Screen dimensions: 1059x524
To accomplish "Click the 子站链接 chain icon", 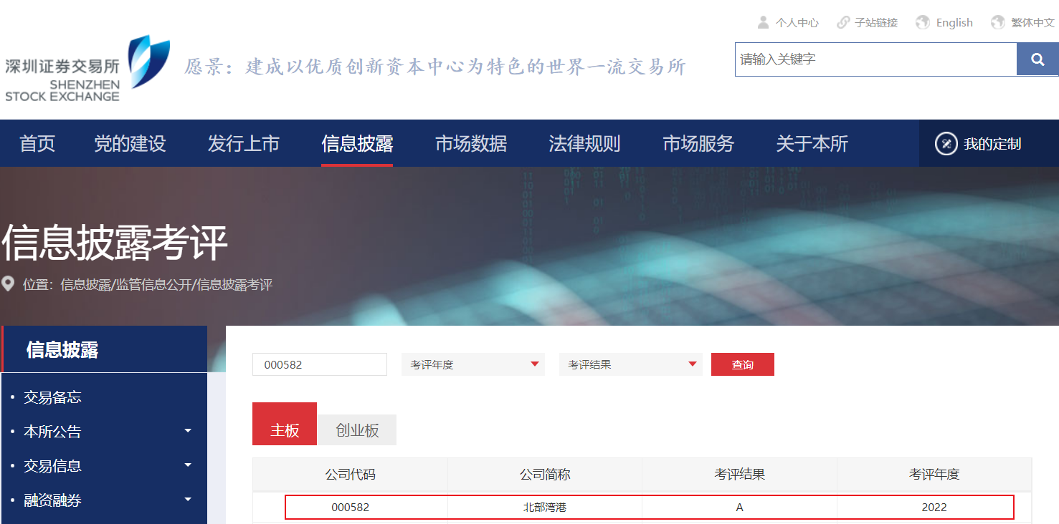I will point(843,22).
